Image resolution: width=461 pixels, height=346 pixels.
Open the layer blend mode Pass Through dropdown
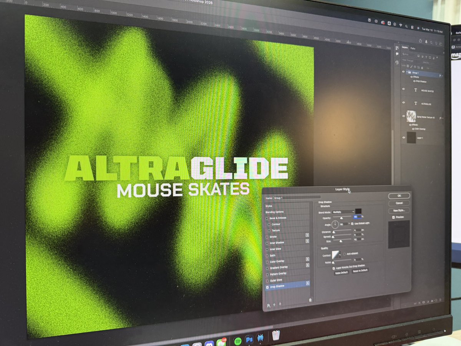(x=410, y=60)
